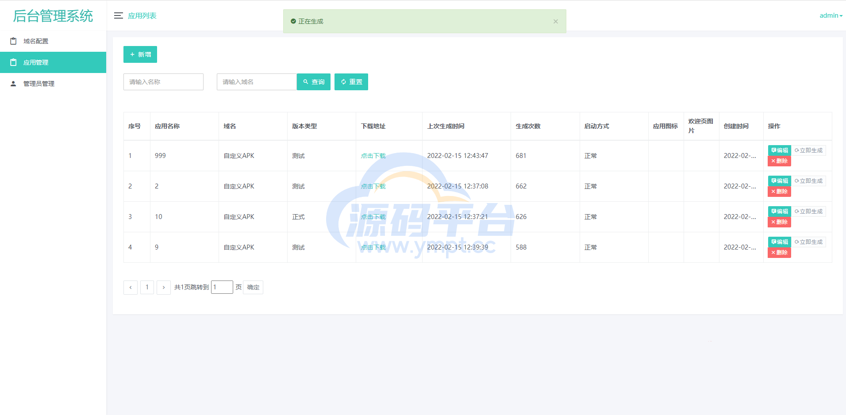Click 立即生成 for app 9
This screenshot has width=846, height=415.
tap(809, 242)
